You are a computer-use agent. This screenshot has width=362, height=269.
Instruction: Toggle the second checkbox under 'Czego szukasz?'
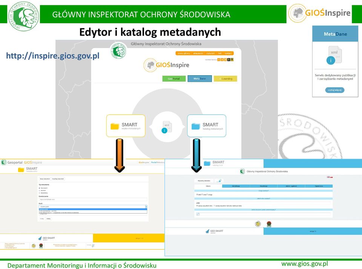pyautogui.click(x=202, y=195)
